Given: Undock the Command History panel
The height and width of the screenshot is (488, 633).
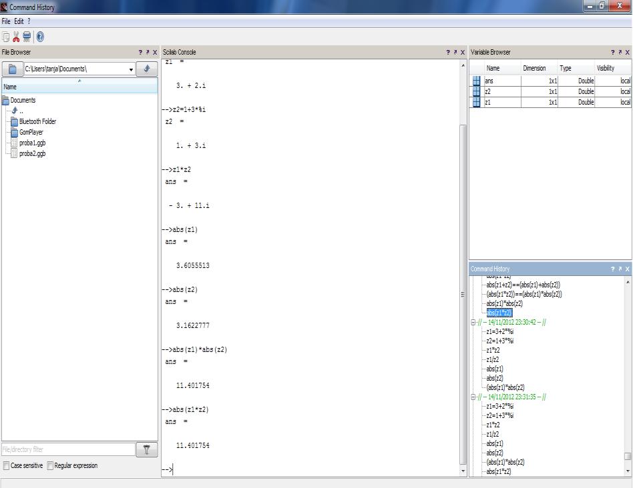Looking at the screenshot, I should coord(620,269).
